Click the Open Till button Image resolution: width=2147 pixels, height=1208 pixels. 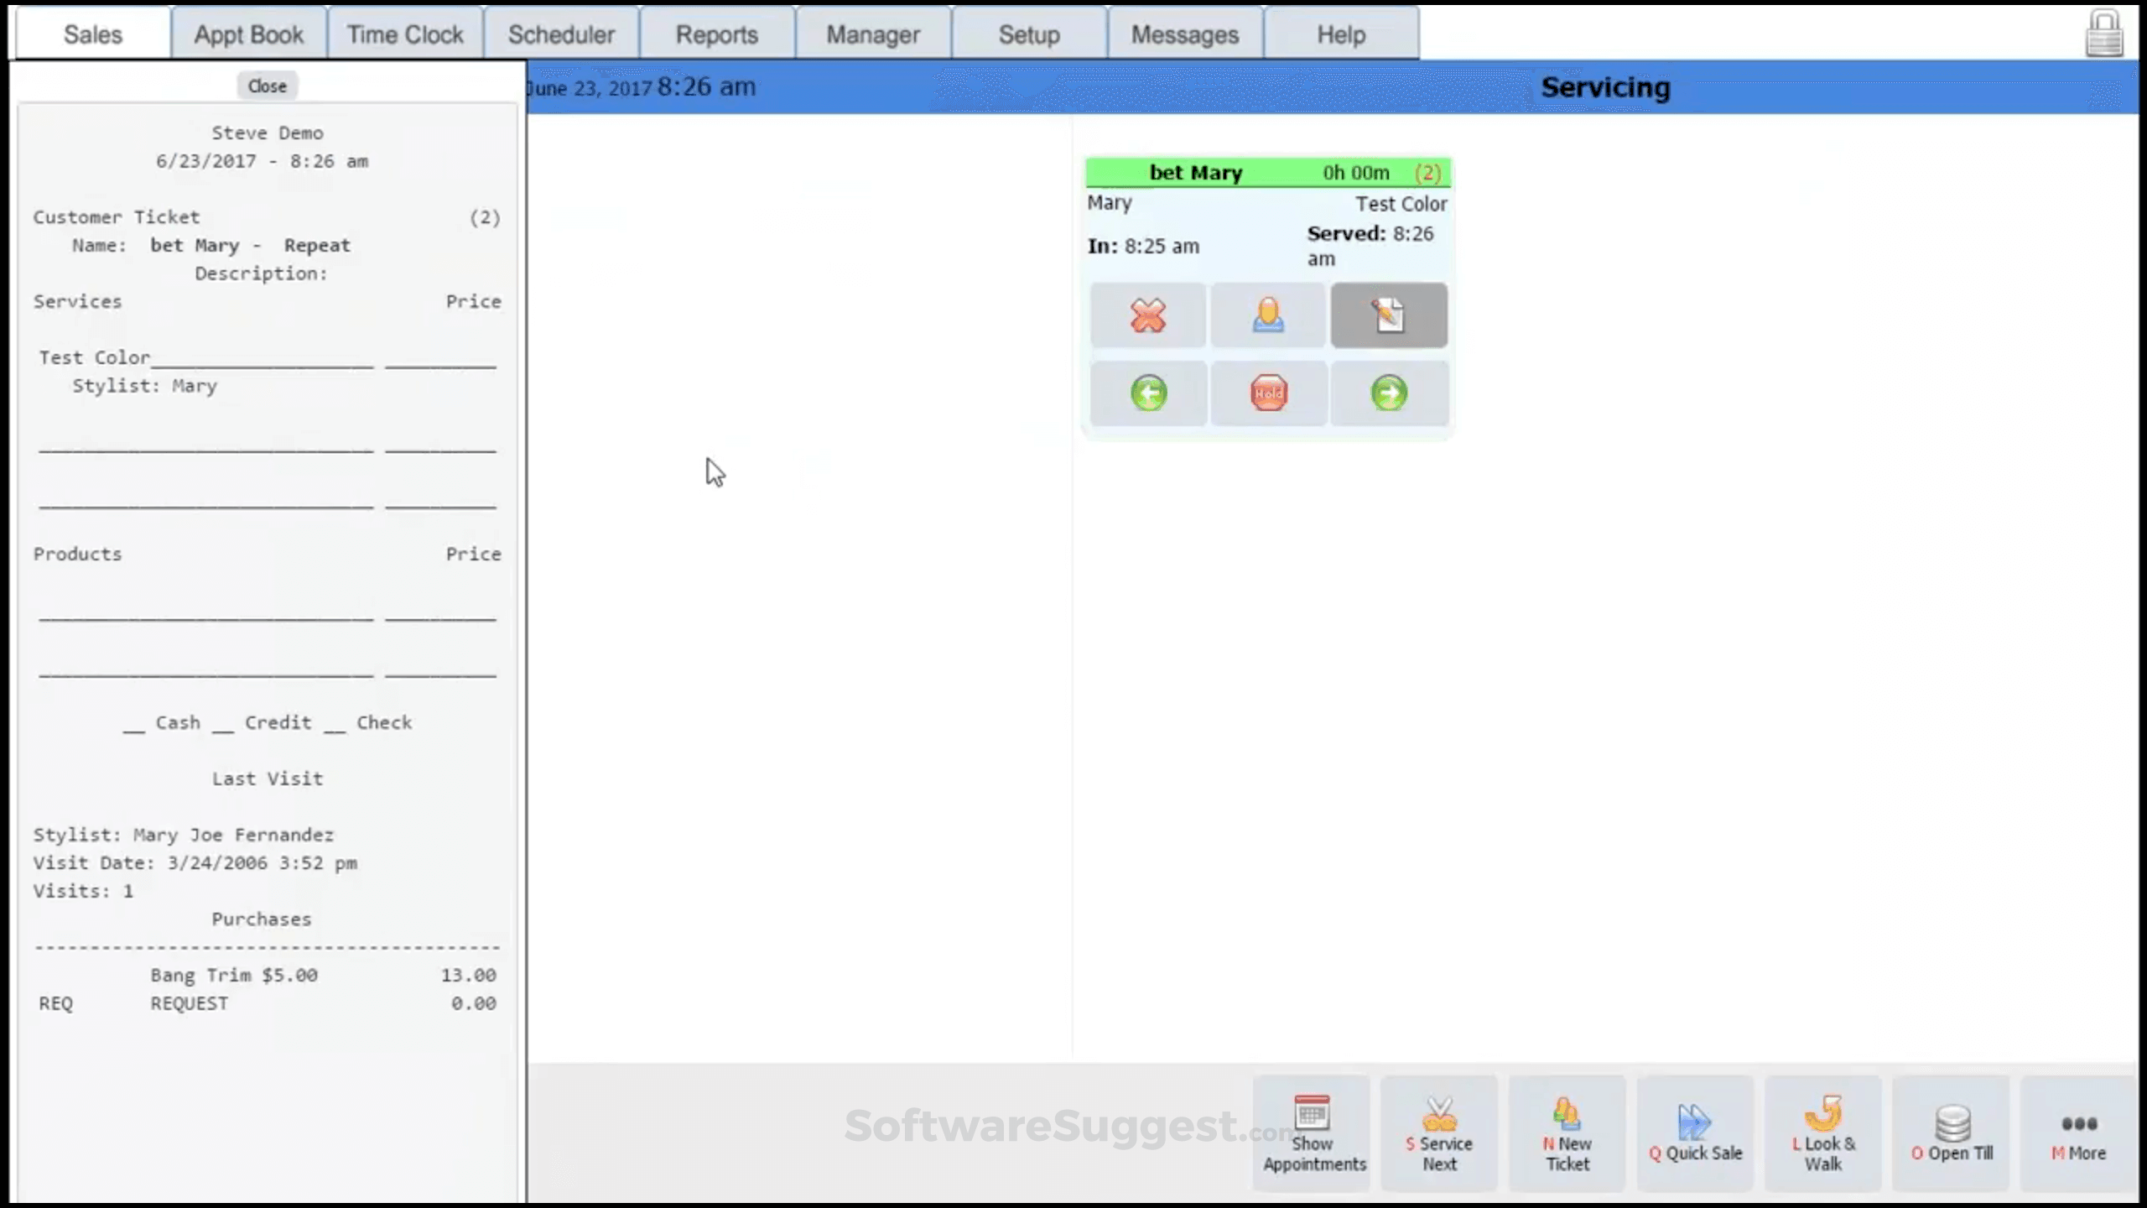click(1952, 1132)
